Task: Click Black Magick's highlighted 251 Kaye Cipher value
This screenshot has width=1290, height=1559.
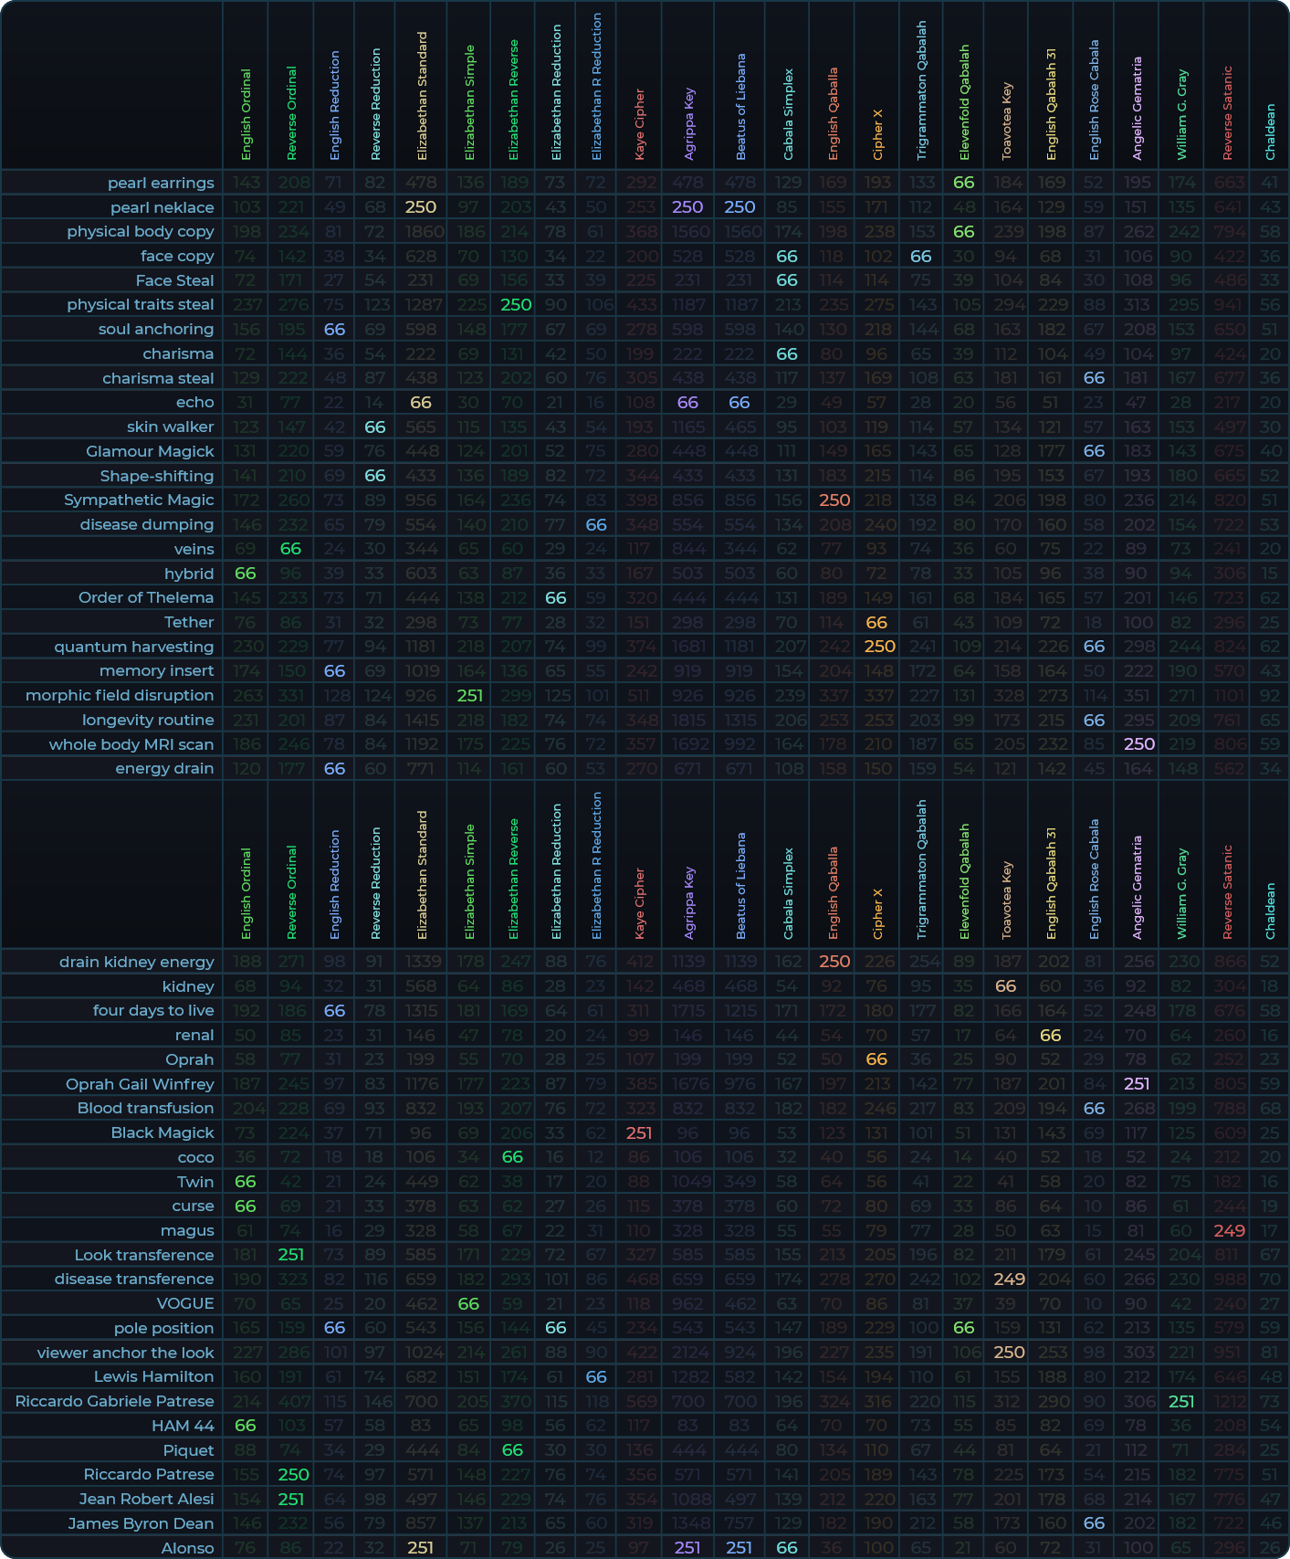Action: coord(639,1132)
